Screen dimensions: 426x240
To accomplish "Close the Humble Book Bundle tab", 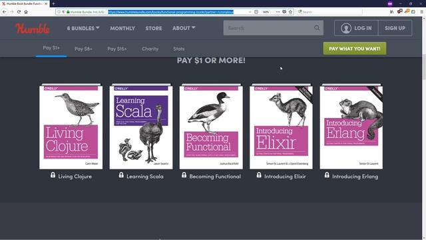I will click(46, 4).
